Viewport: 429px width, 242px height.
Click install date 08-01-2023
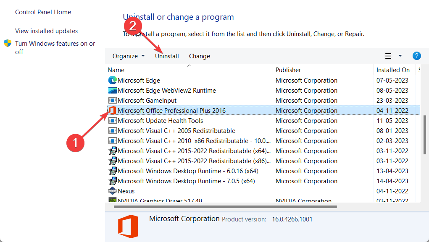(x=392, y=131)
